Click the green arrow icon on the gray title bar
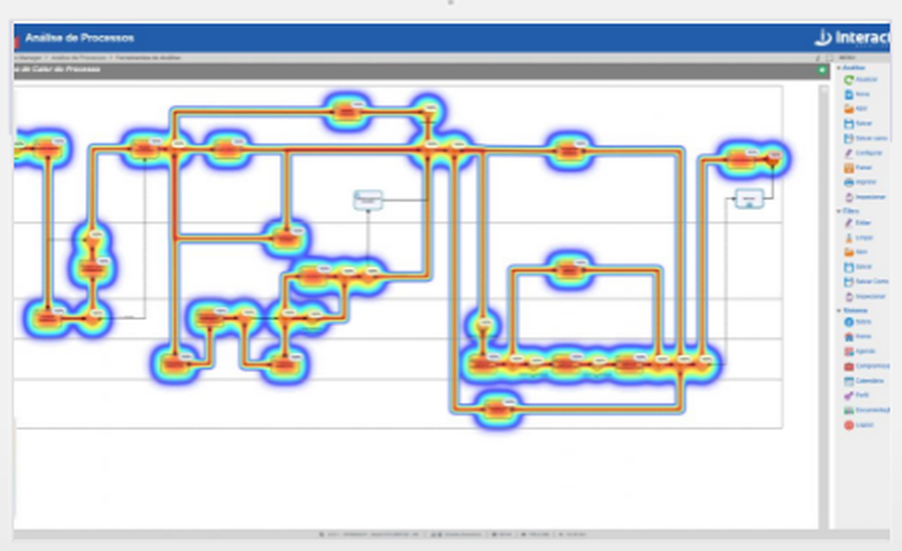Screen dimensions: 902x551 pyautogui.click(x=822, y=69)
